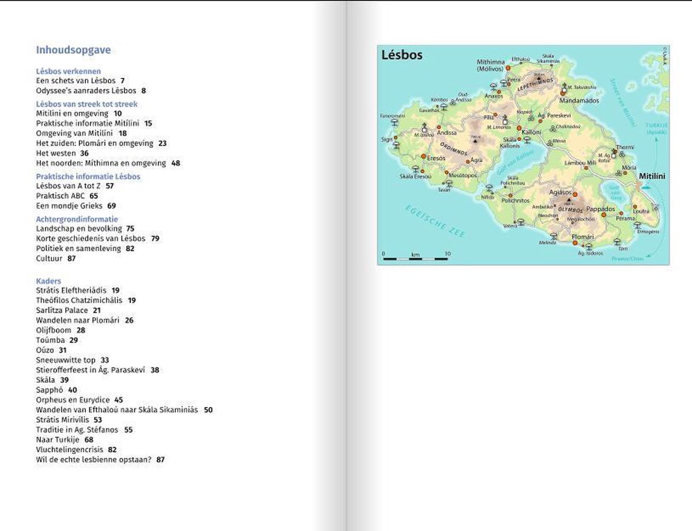This screenshot has height=531, width=692.
Task: Select 'Strátis Eleftheriádis 19' entry
Action: (x=78, y=291)
